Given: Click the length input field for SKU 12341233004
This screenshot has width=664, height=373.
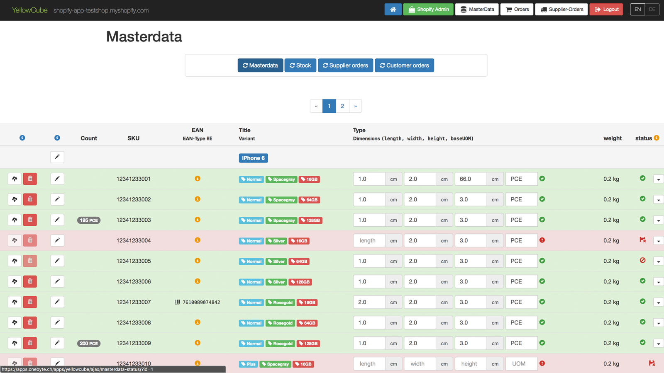Looking at the screenshot, I should coord(369,240).
